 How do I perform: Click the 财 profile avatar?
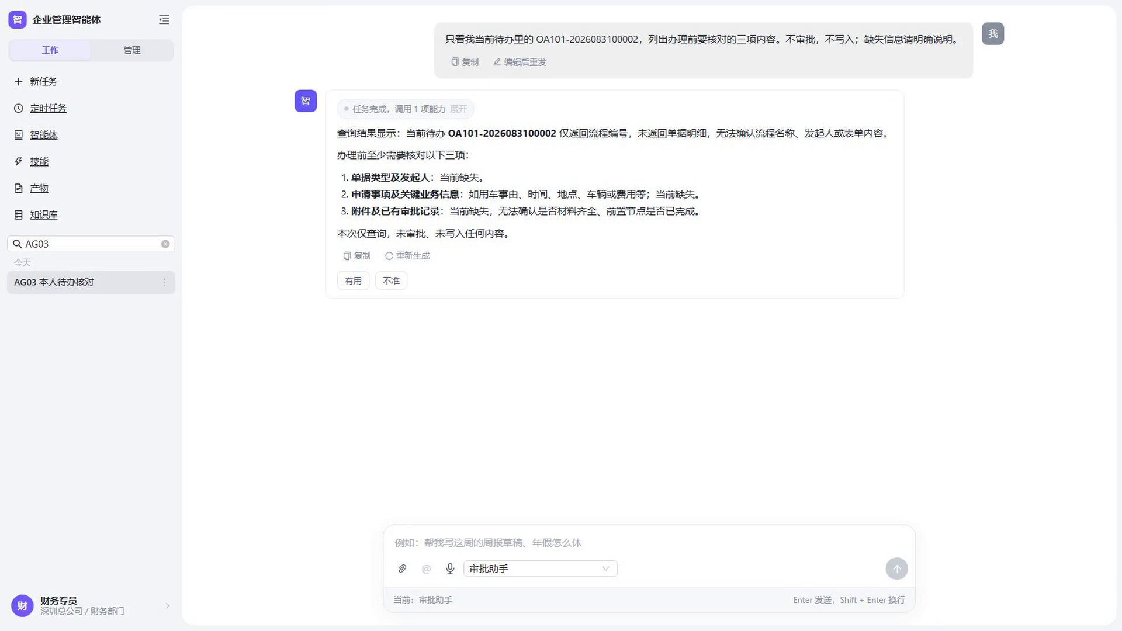click(22, 606)
